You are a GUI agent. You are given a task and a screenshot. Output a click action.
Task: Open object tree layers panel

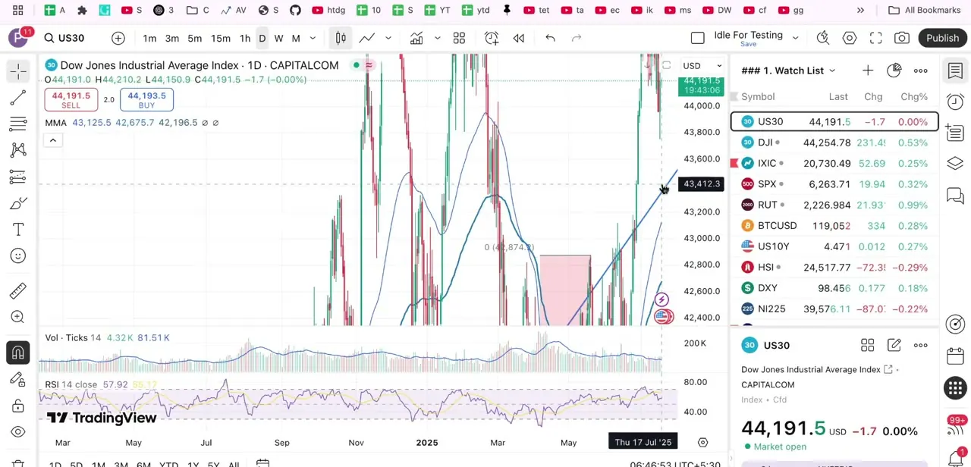coord(955,164)
